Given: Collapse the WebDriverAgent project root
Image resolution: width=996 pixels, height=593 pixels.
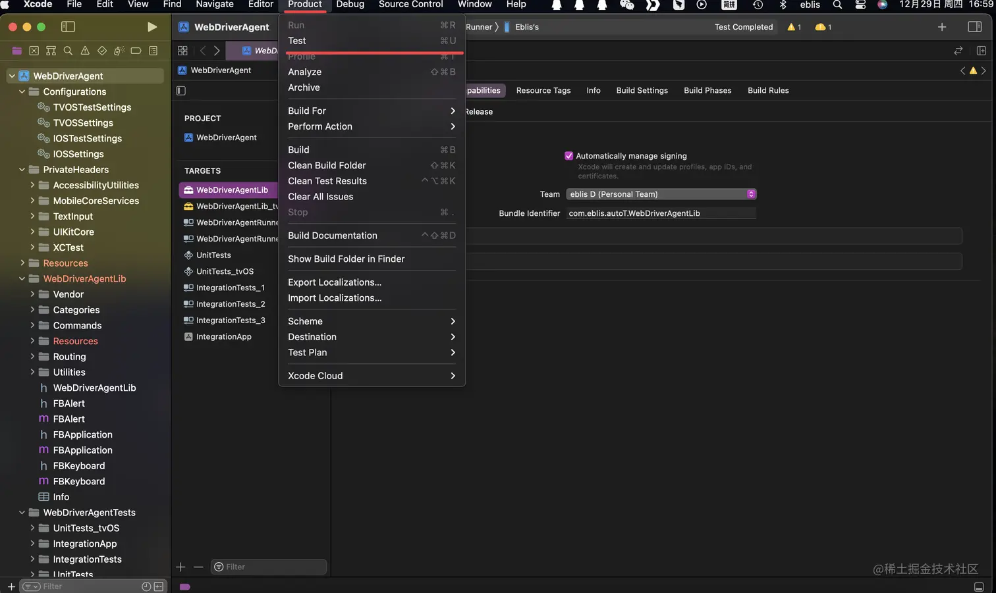Looking at the screenshot, I should (12, 76).
